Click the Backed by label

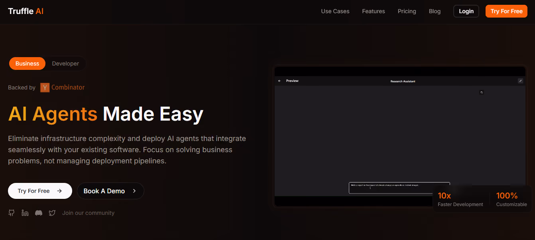(22, 87)
